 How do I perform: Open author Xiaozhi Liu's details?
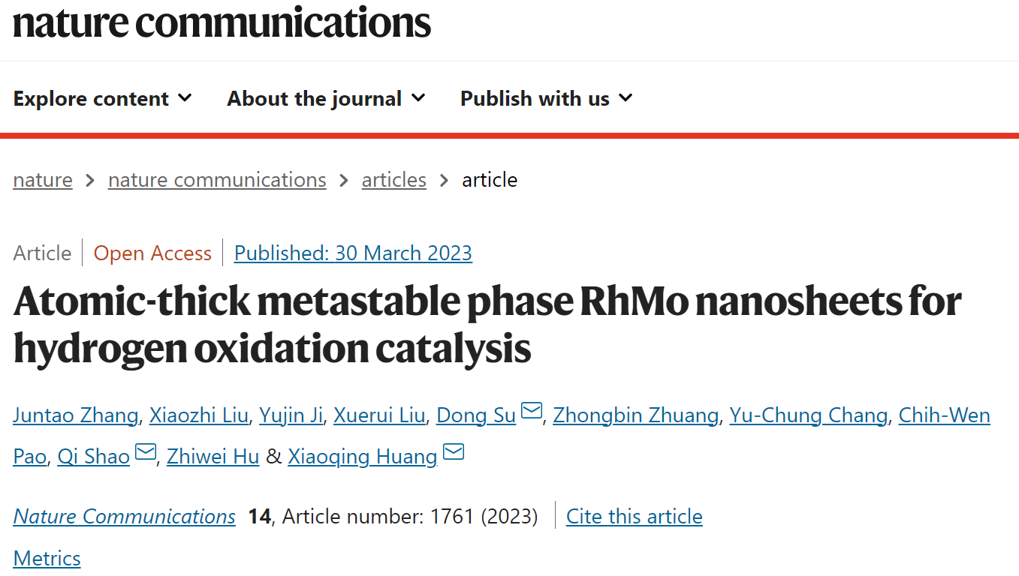point(198,415)
